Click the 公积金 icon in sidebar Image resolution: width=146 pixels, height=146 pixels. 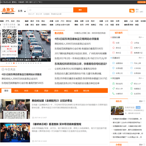pos(131,43)
